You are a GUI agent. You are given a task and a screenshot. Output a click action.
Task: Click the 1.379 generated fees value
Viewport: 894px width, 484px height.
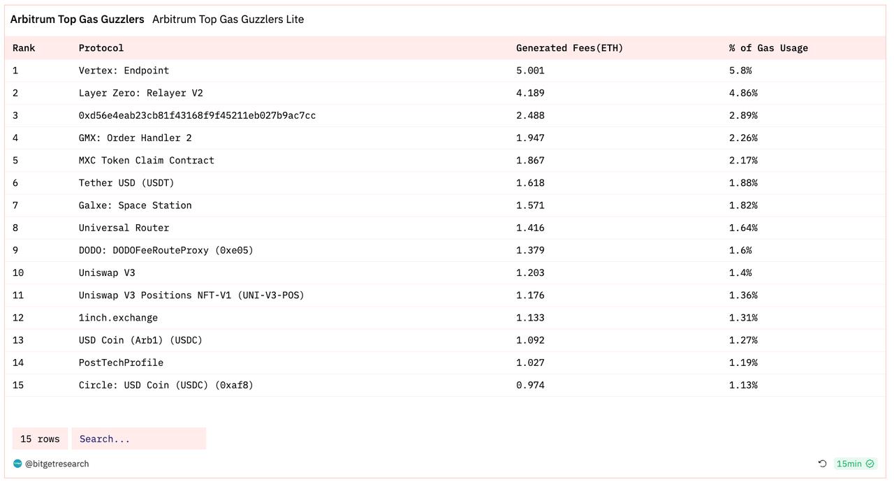click(x=530, y=250)
